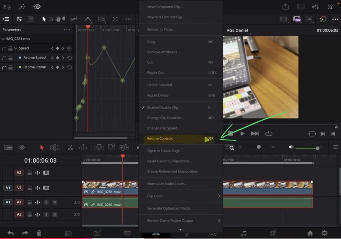The image size is (341, 239).
Task: Select Normalize Audio Levels... menu item
Action: click(x=180, y=184)
